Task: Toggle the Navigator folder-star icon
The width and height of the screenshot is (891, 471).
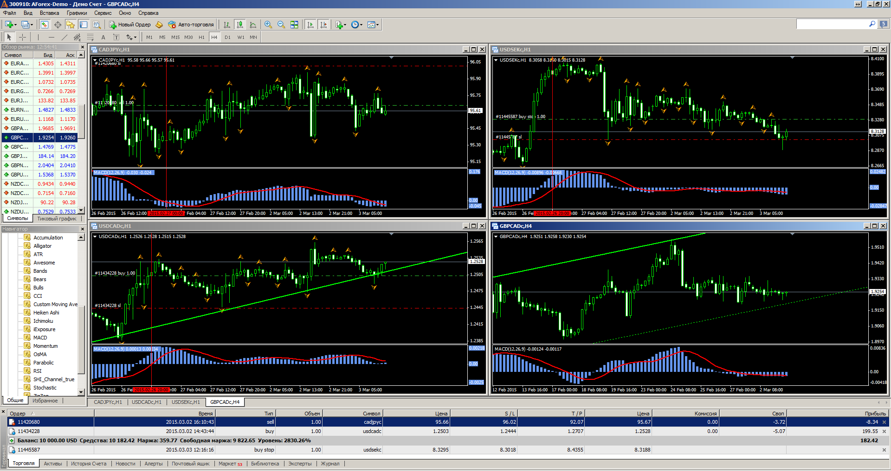Action: point(71,25)
